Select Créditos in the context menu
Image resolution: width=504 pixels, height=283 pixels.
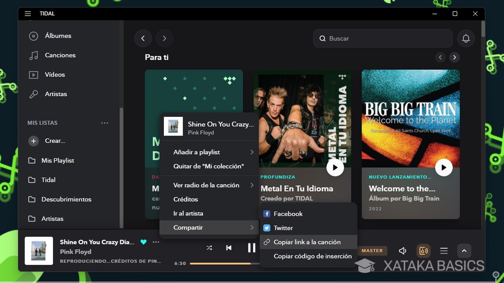coord(209,199)
